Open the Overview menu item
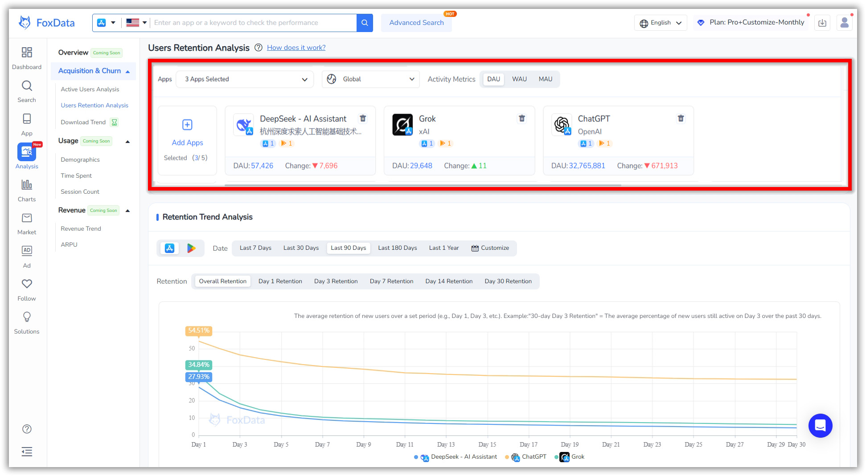Screen dimensions: 866x476 tap(73, 53)
